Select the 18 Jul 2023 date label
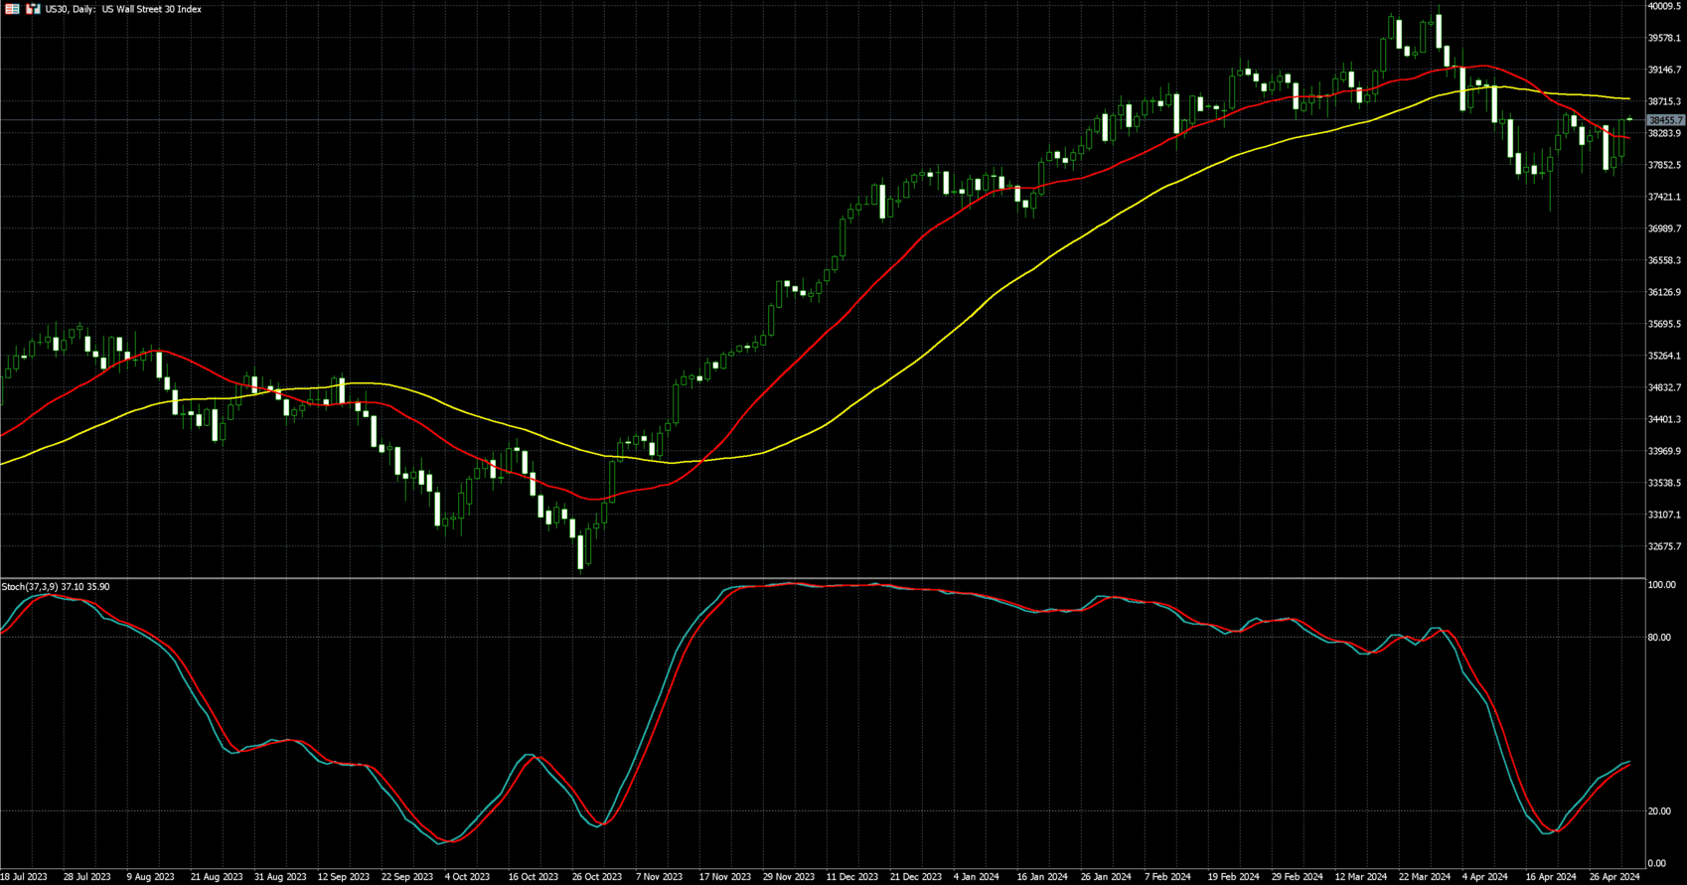This screenshot has width=1687, height=885. [24, 877]
